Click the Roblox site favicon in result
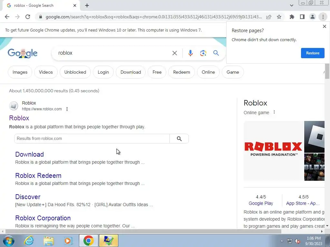This screenshot has height=247, width=330. click(14, 105)
